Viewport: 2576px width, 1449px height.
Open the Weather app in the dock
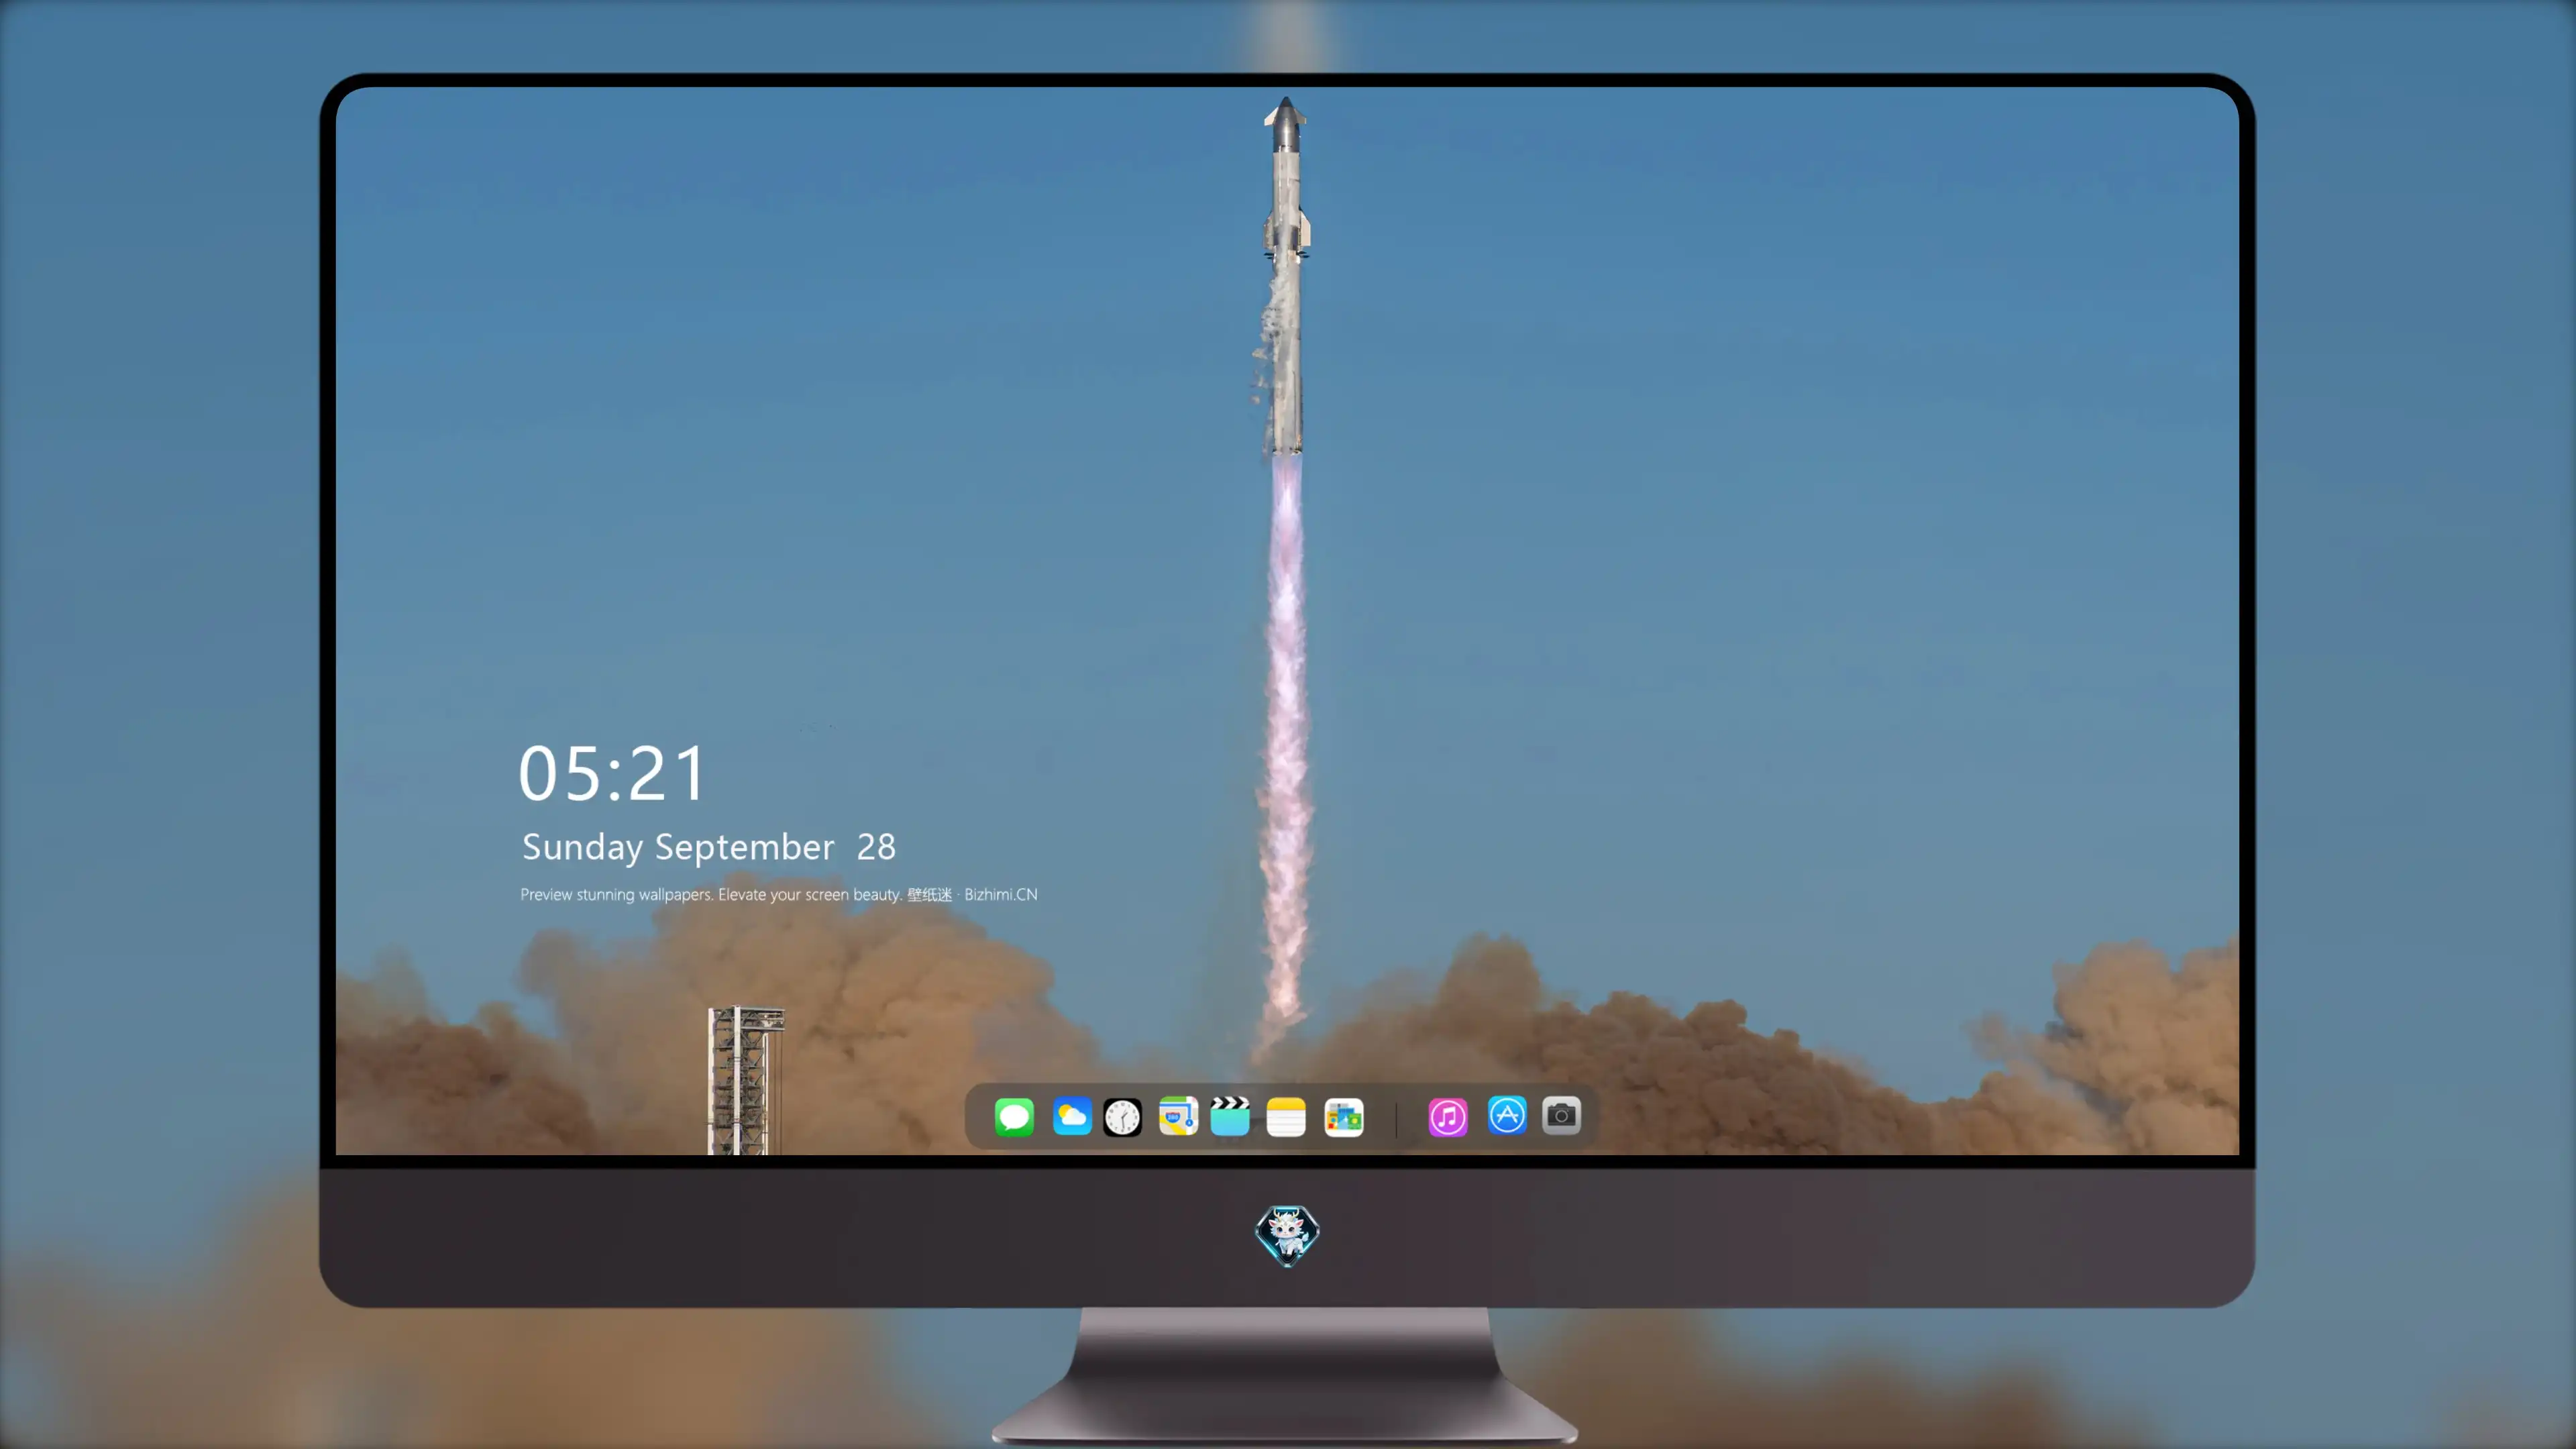[1071, 1116]
